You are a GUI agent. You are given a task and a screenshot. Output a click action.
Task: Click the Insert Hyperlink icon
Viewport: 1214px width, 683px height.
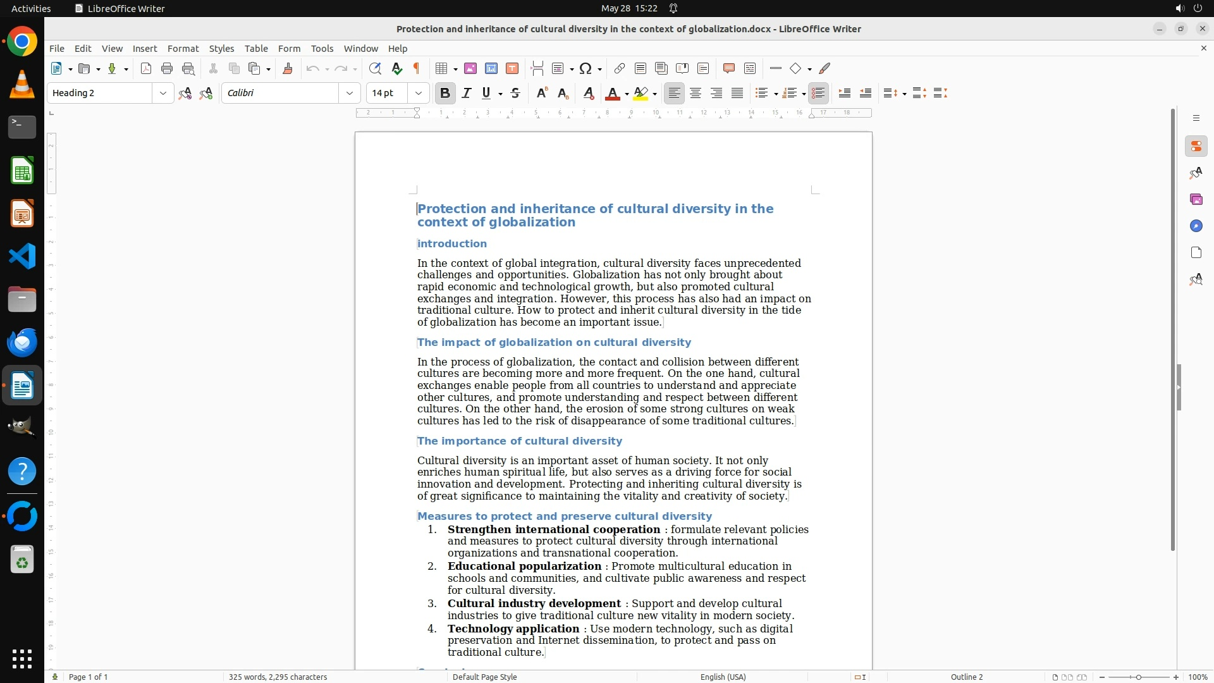[x=620, y=69]
